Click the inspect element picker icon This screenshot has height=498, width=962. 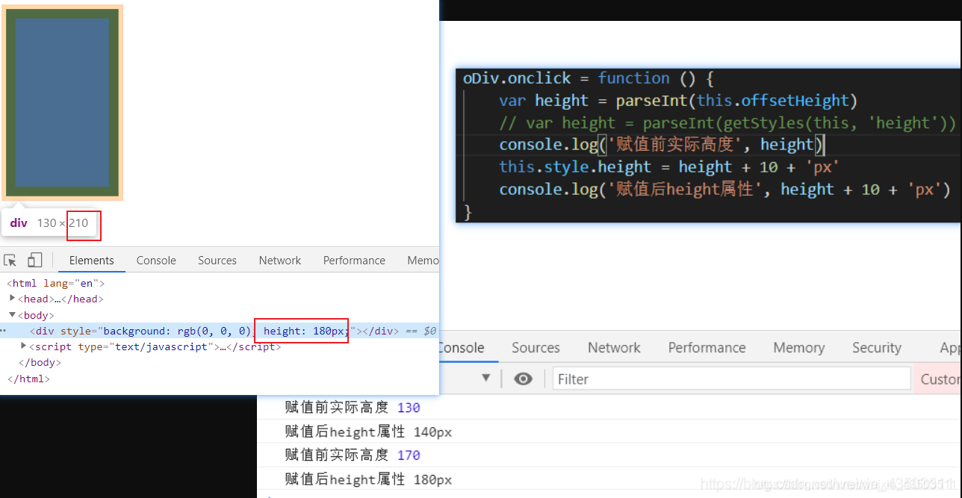[x=10, y=260]
